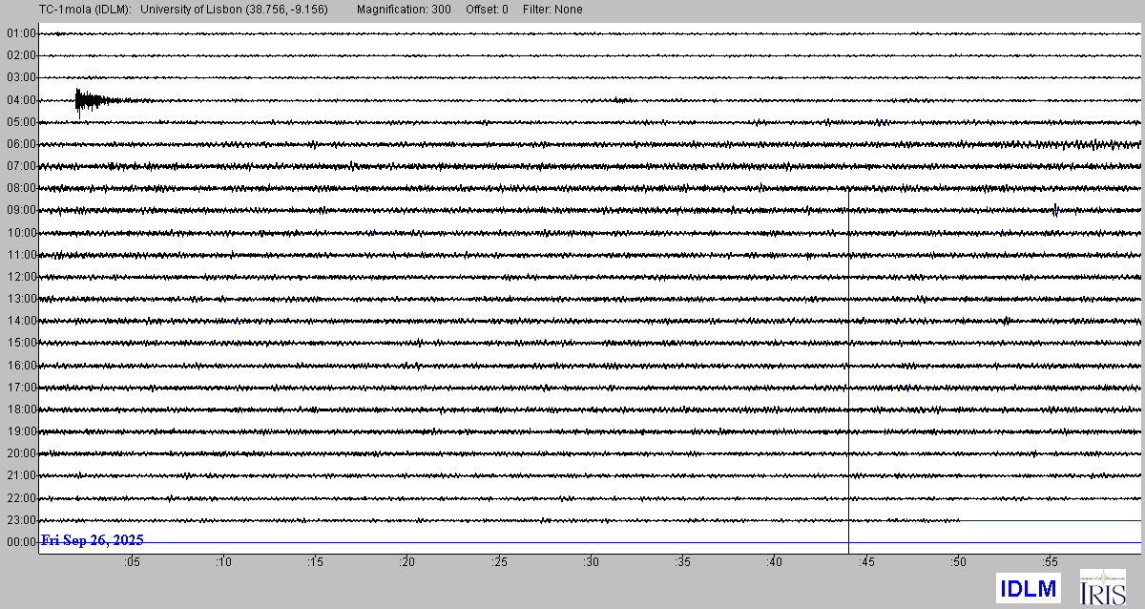Click the Offset: 0 header label
The height and width of the screenshot is (609, 1145).
[x=487, y=10]
